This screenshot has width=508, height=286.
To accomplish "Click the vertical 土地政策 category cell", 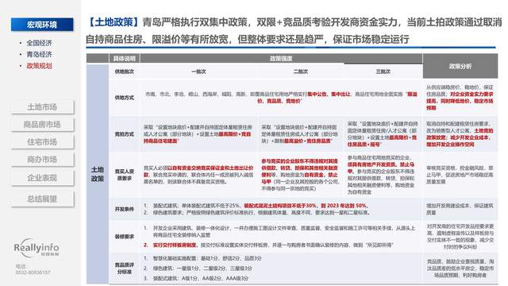I will coord(97,174).
